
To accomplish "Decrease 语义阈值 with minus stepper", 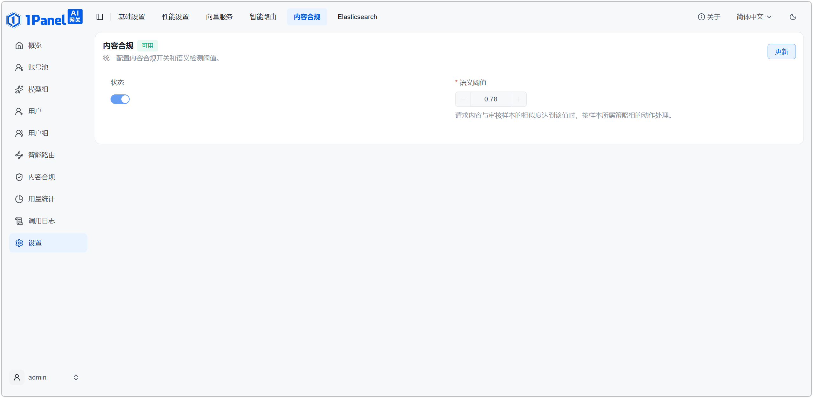I will (x=463, y=99).
